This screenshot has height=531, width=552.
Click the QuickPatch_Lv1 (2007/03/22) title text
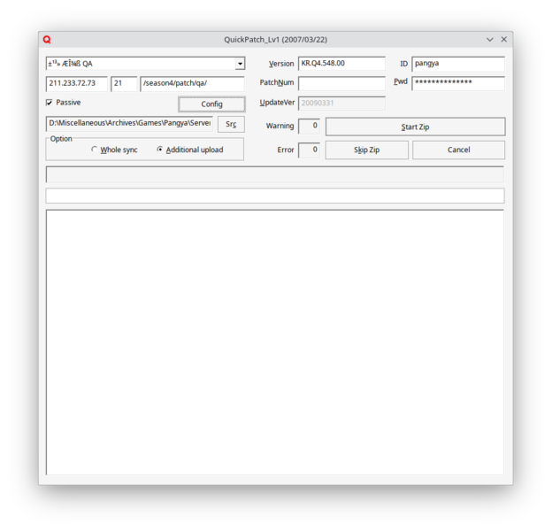pyautogui.click(x=276, y=40)
